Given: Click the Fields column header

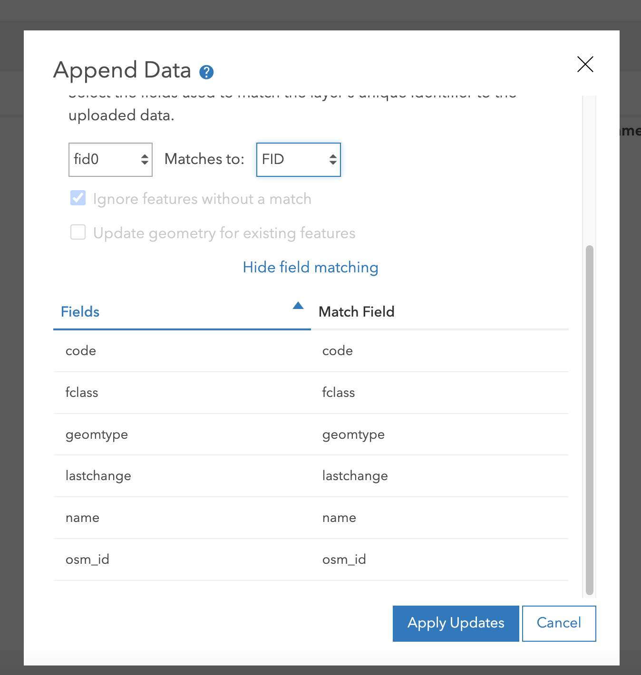Looking at the screenshot, I should tap(80, 312).
